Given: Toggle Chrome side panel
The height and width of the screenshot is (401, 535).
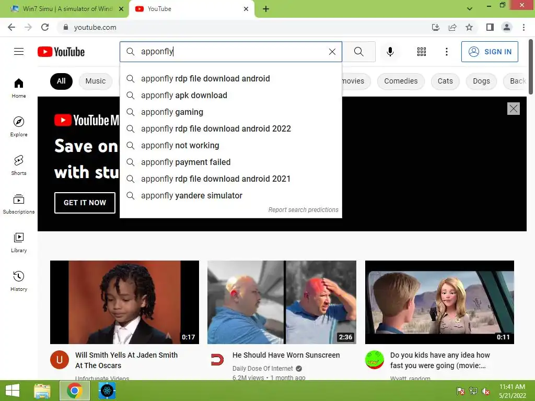Looking at the screenshot, I should coord(490,27).
